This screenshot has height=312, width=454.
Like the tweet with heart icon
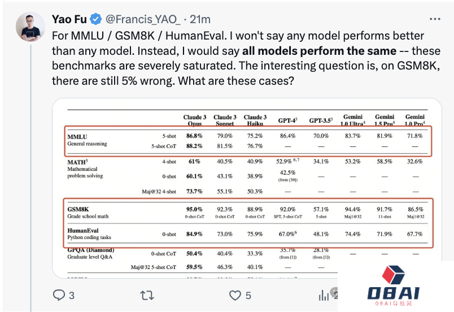click(x=235, y=294)
